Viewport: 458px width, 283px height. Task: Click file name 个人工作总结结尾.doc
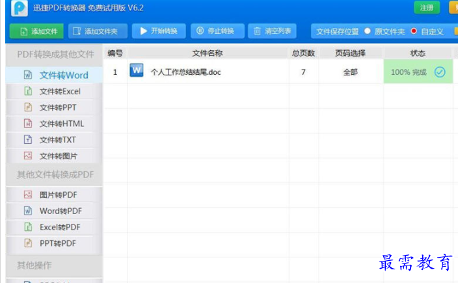coord(186,72)
